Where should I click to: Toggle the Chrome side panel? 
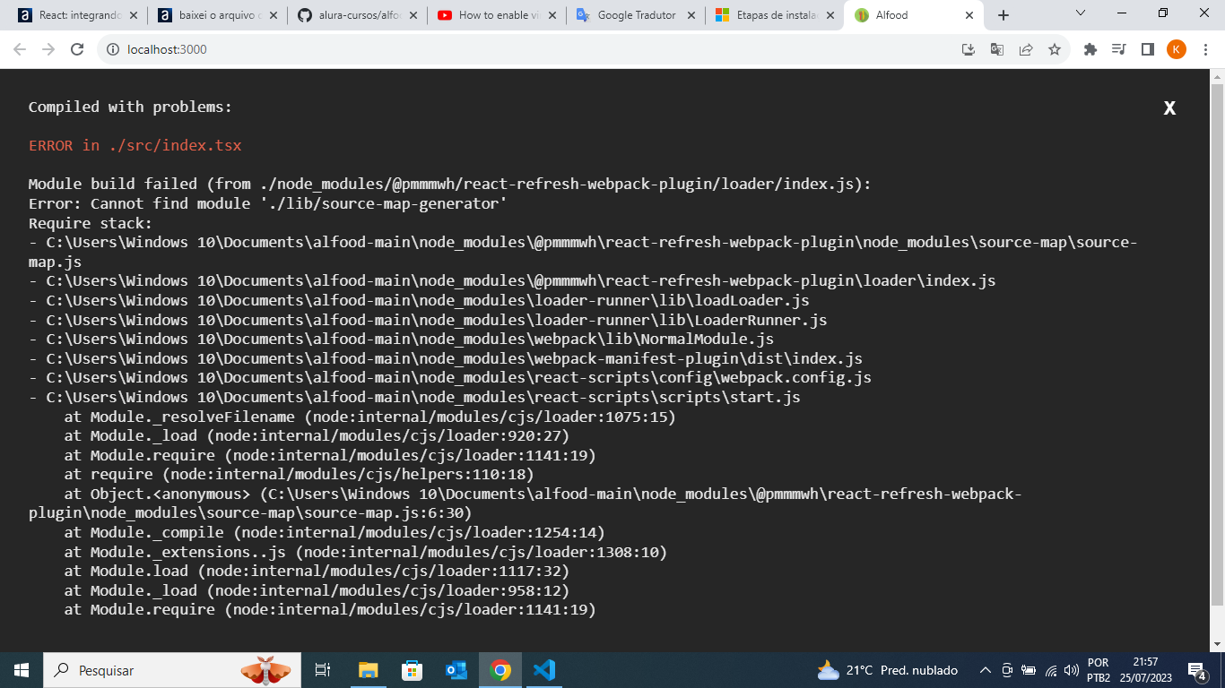[x=1147, y=49]
